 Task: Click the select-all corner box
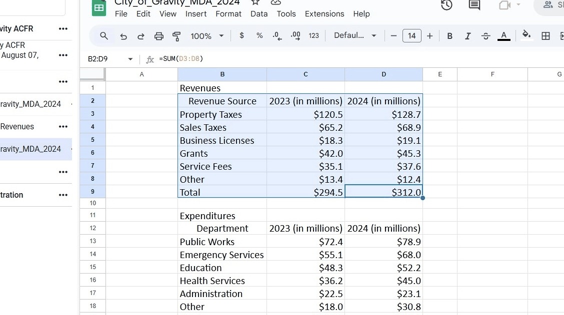[x=92, y=74]
